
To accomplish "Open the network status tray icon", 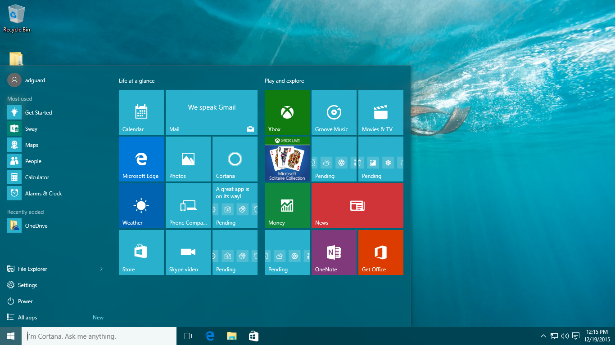I will (554, 336).
